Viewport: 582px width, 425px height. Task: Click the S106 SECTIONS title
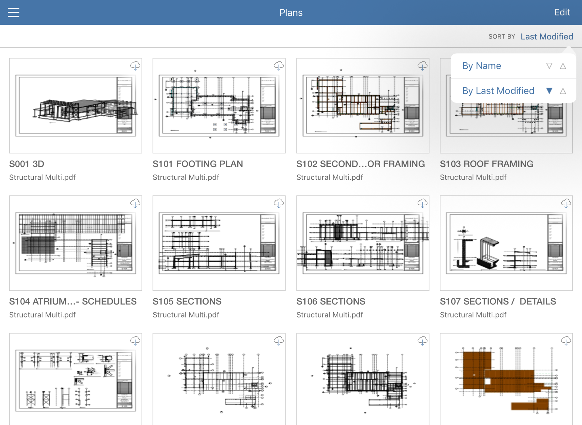331,301
